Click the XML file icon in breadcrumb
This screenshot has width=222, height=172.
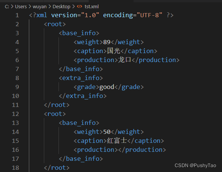tap(79, 6)
